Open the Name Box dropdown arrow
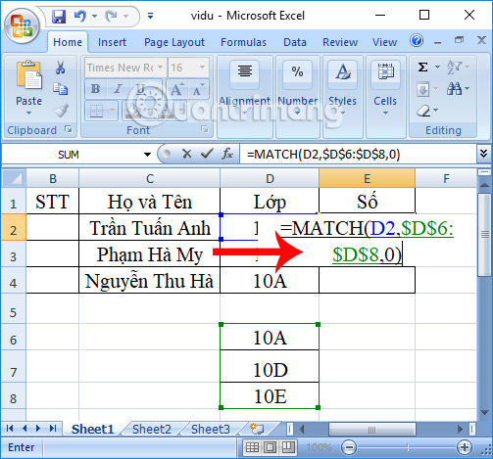 coord(148,155)
